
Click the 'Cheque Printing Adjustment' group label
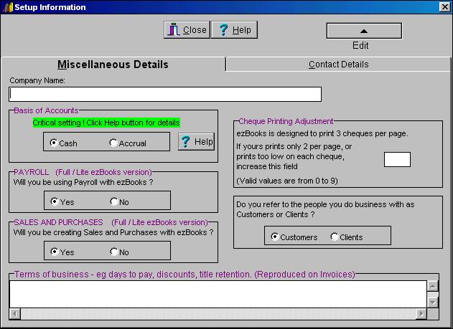[286, 121]
